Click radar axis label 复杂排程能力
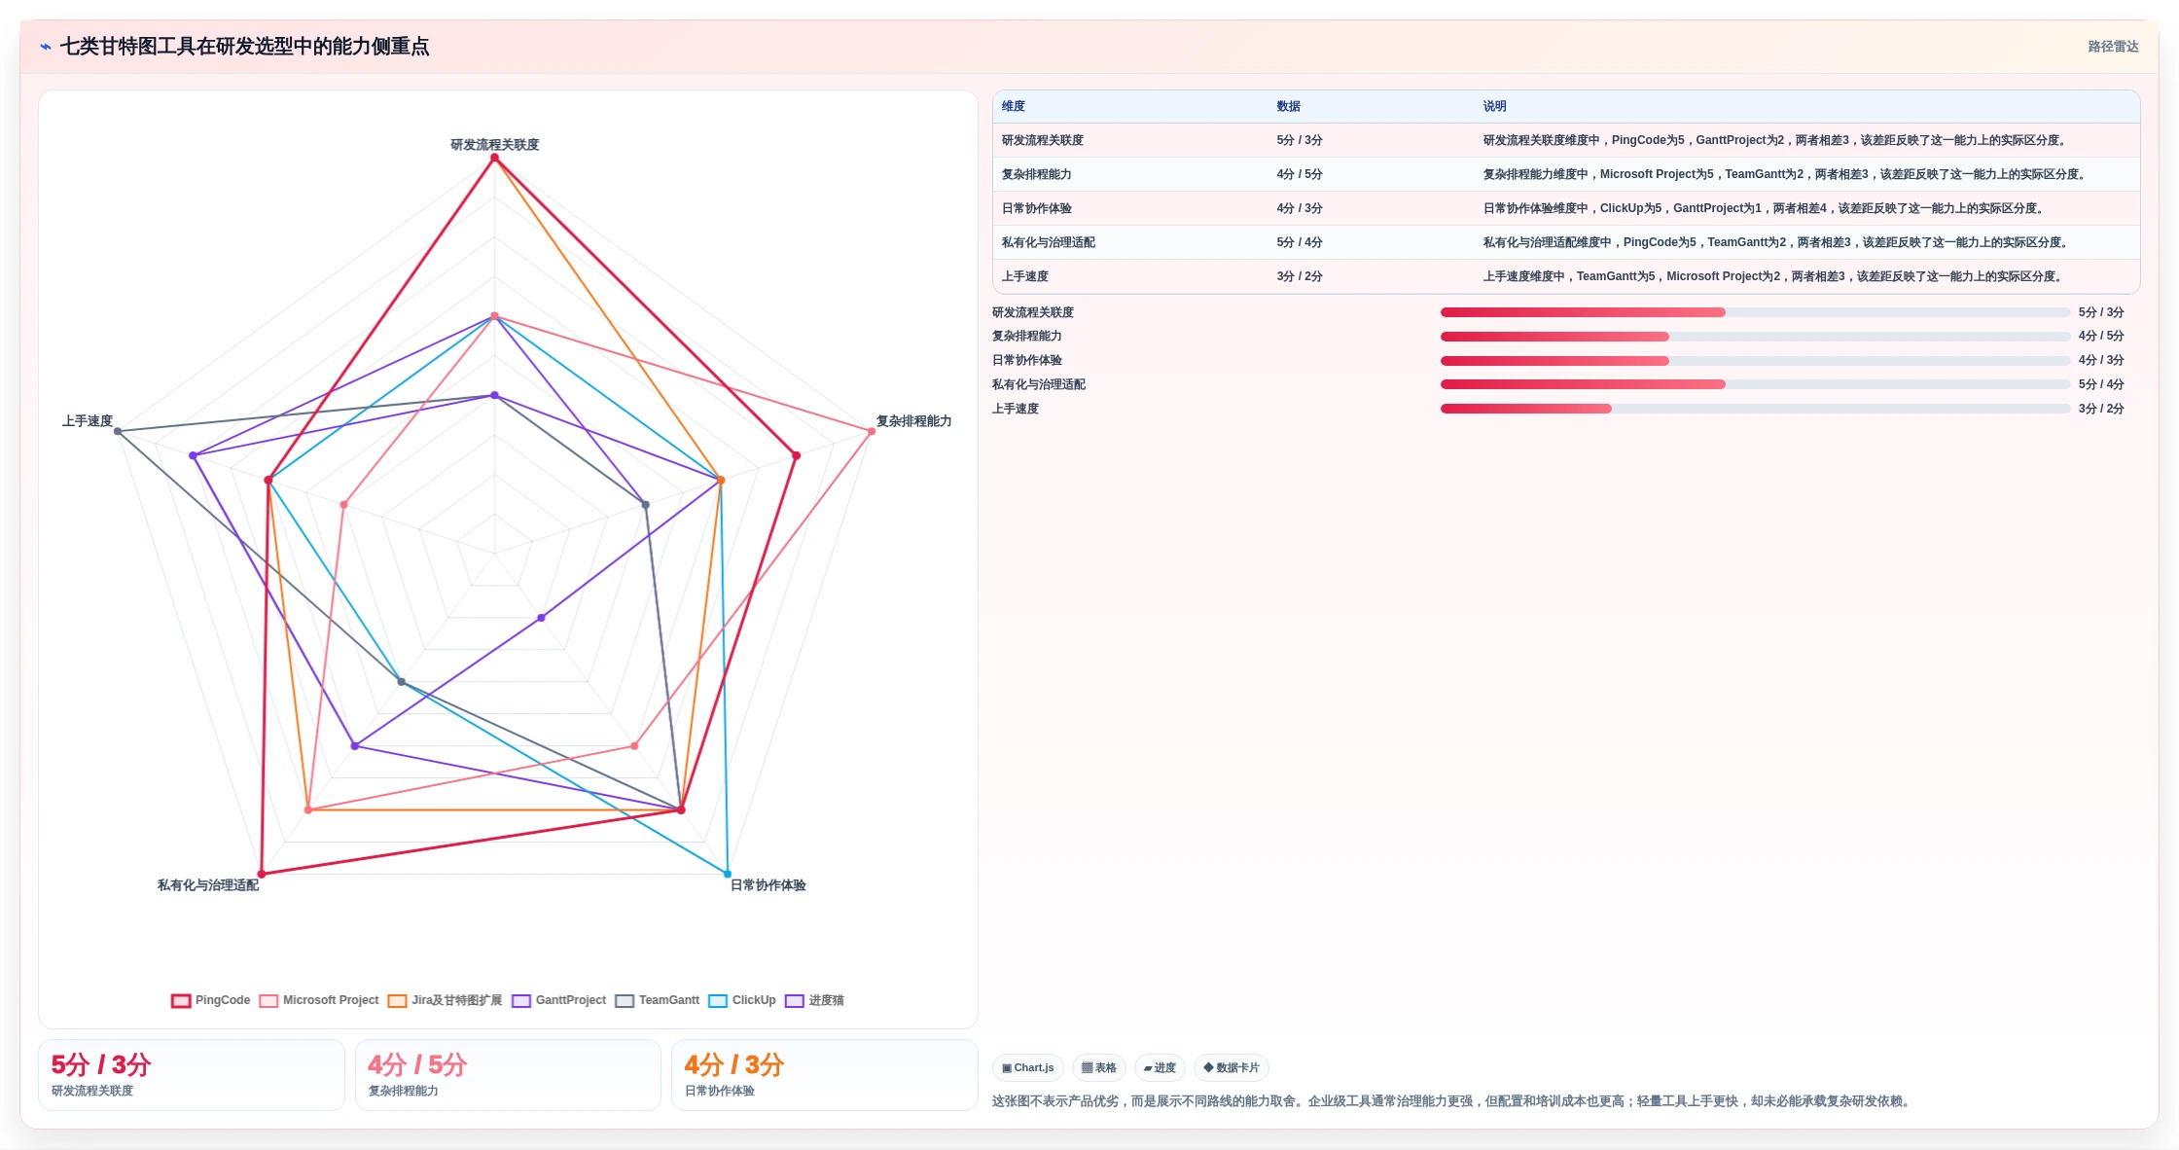The height and width of the screenshot is (1150, 2179). tap(913, 421)
